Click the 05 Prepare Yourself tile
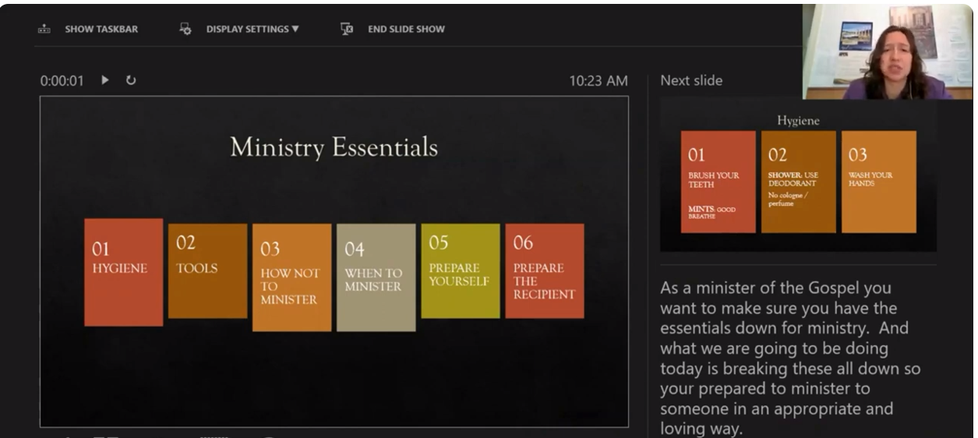The image size is (978, 438). coord(460,270)
